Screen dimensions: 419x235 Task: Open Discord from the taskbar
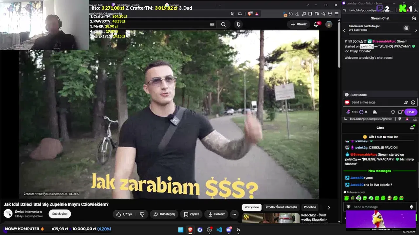[x=229, y=230]
